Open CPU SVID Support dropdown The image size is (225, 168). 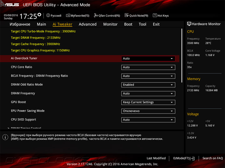(x=148, y=120)
